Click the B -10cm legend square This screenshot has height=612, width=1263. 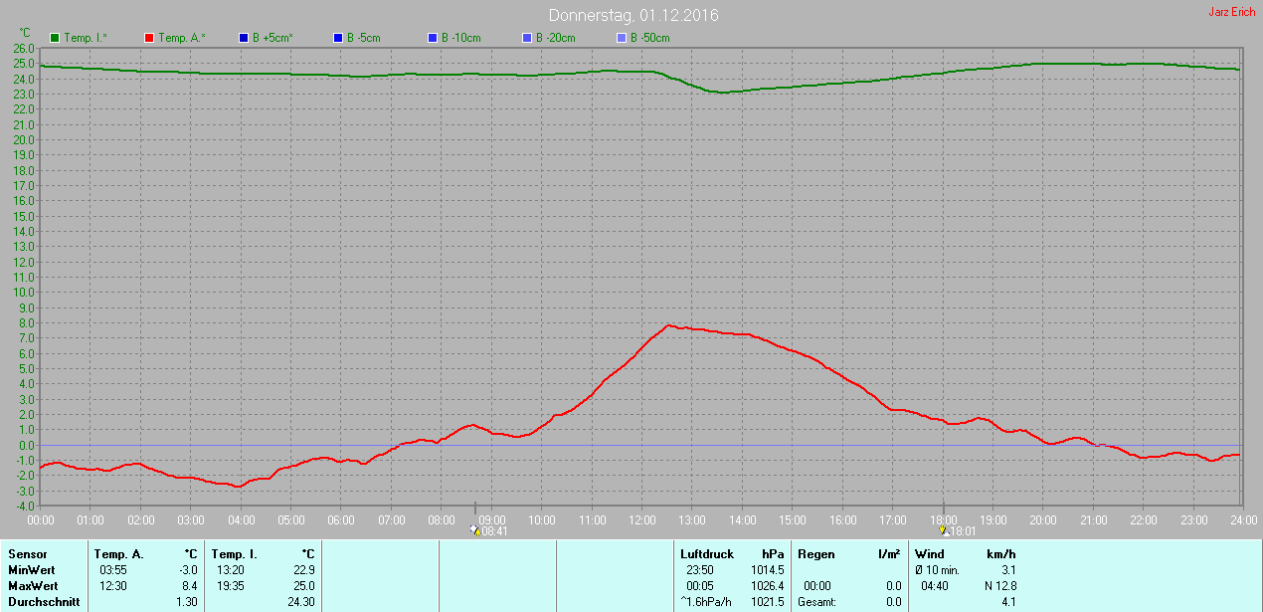pos(433,38)
